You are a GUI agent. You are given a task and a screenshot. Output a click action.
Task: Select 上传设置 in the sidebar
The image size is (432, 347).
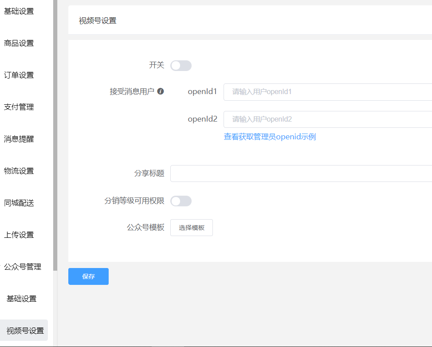coord(19,235)
